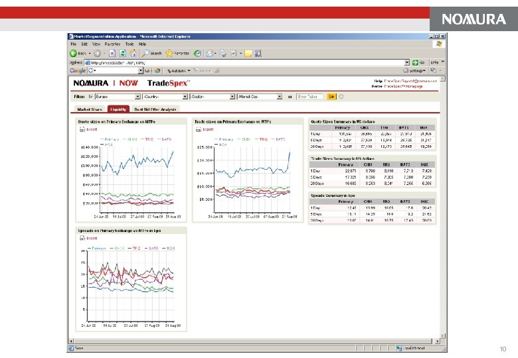Refresh the page with the green arrows icon
518x358 pixels.
click(x=123, y=53)
